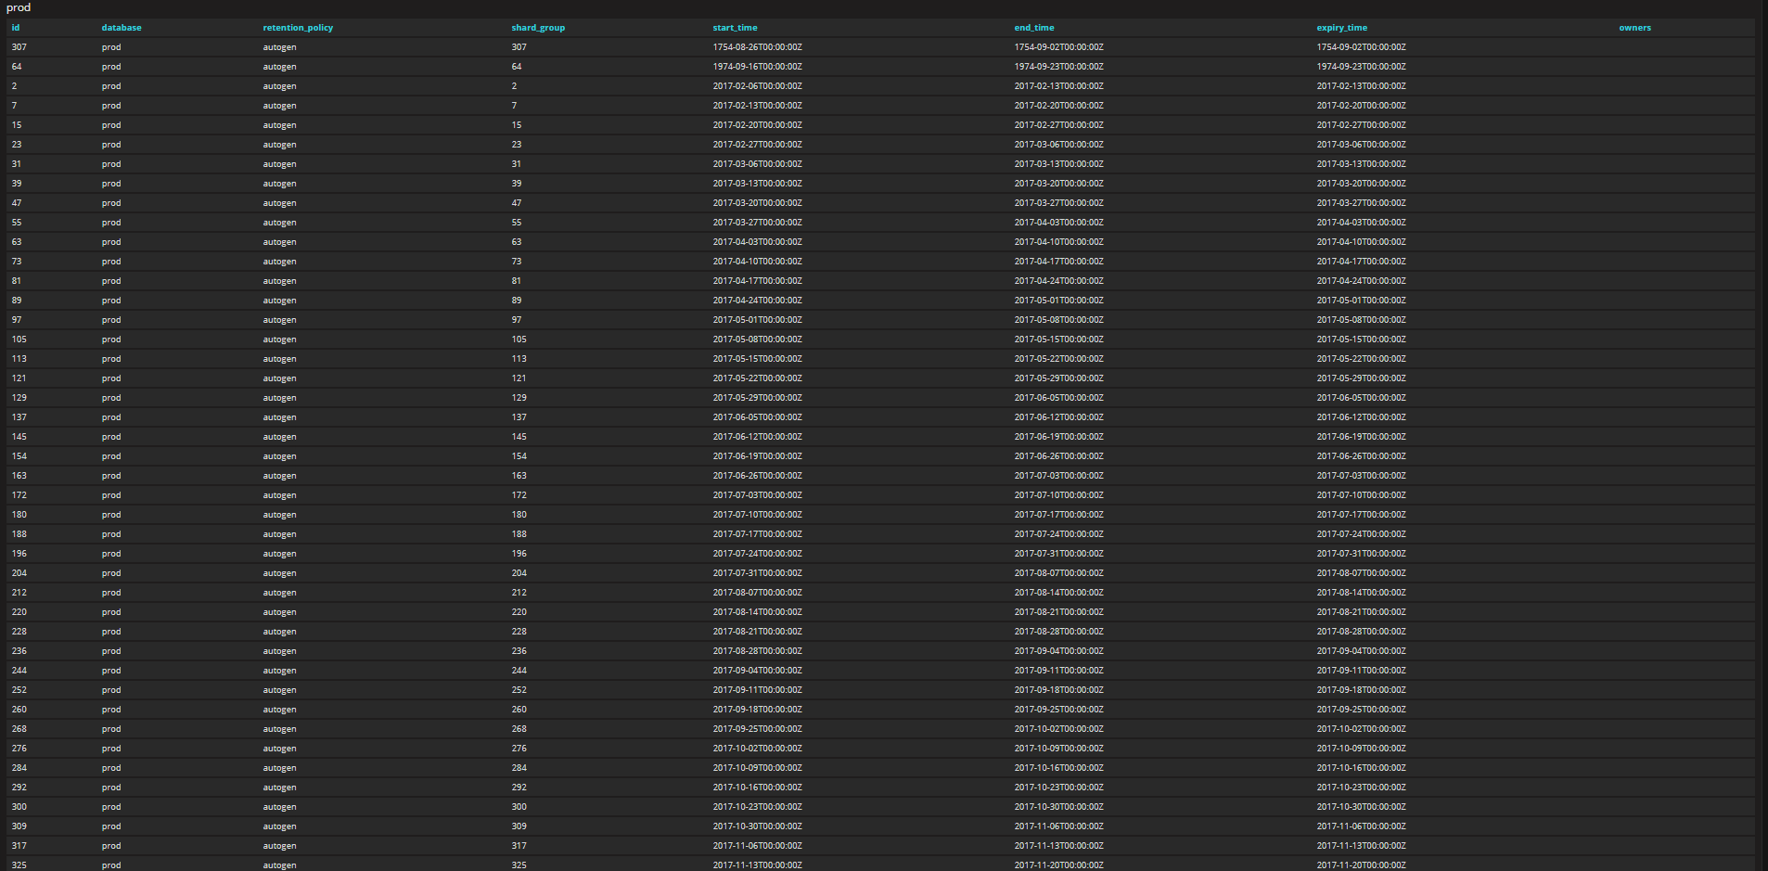Select shard_group cell 64
1768x871 pixels.
(x=517, y=67)
